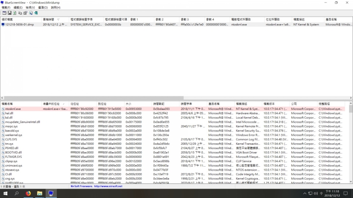Sort lower pane by 完整路徑 column header
The image size is (353, 198).
tap(331, 104)
